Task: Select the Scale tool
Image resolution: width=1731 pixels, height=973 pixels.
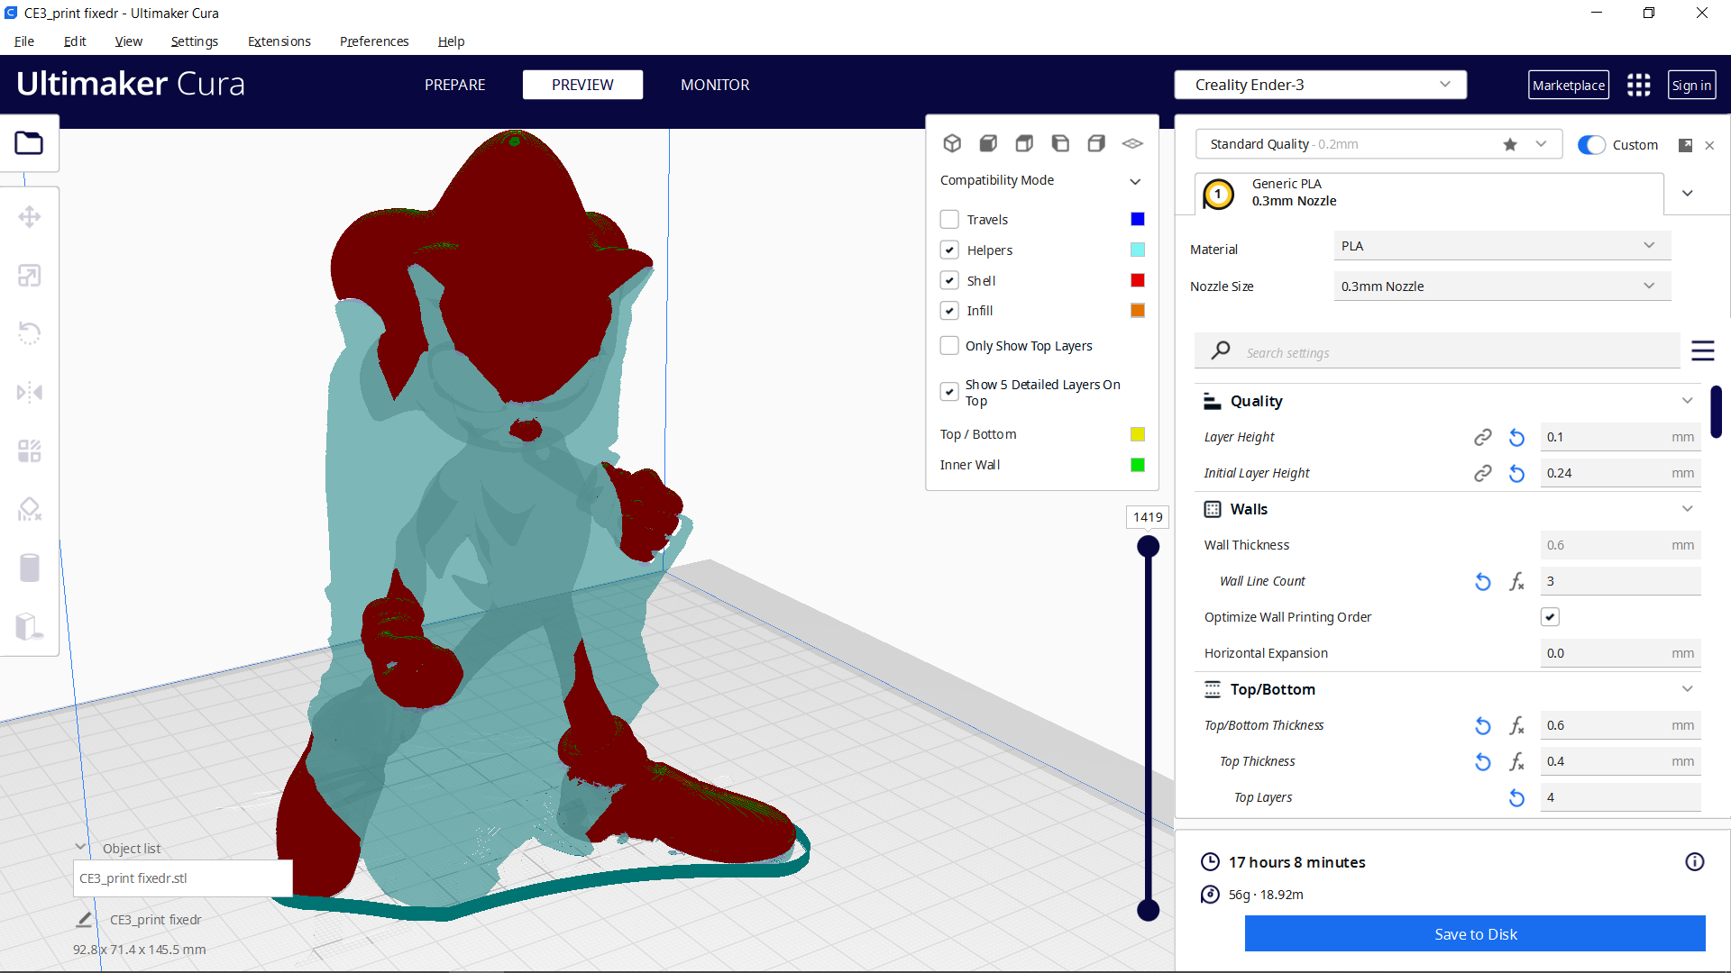Action: pos(29,276)
